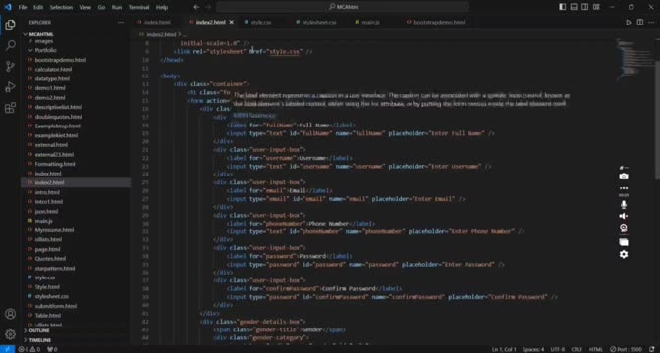Switch to the style.css tab

point(261,22)
